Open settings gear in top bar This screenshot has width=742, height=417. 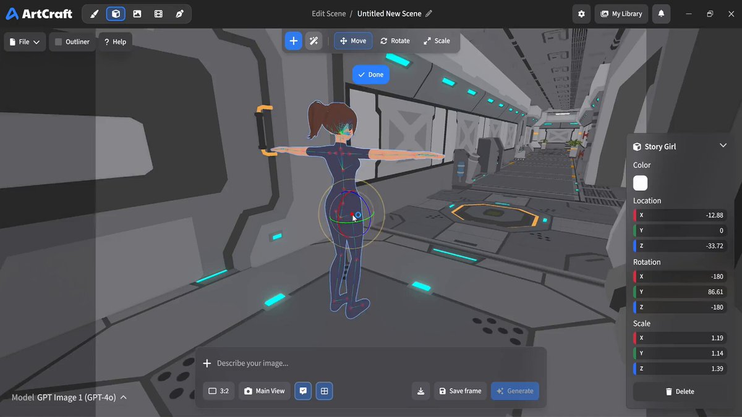click(x=581, y=14)
